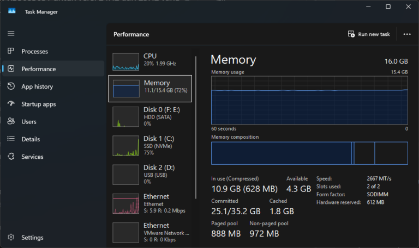
Task: Click the App history clock icon
Action: (x=11, y=86)
